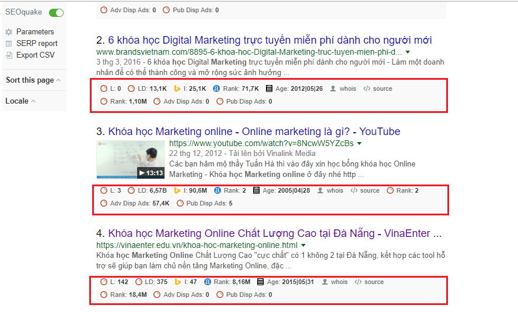Click the Parameters label in sidebar
518x312 pixels.
pos(35,31)
